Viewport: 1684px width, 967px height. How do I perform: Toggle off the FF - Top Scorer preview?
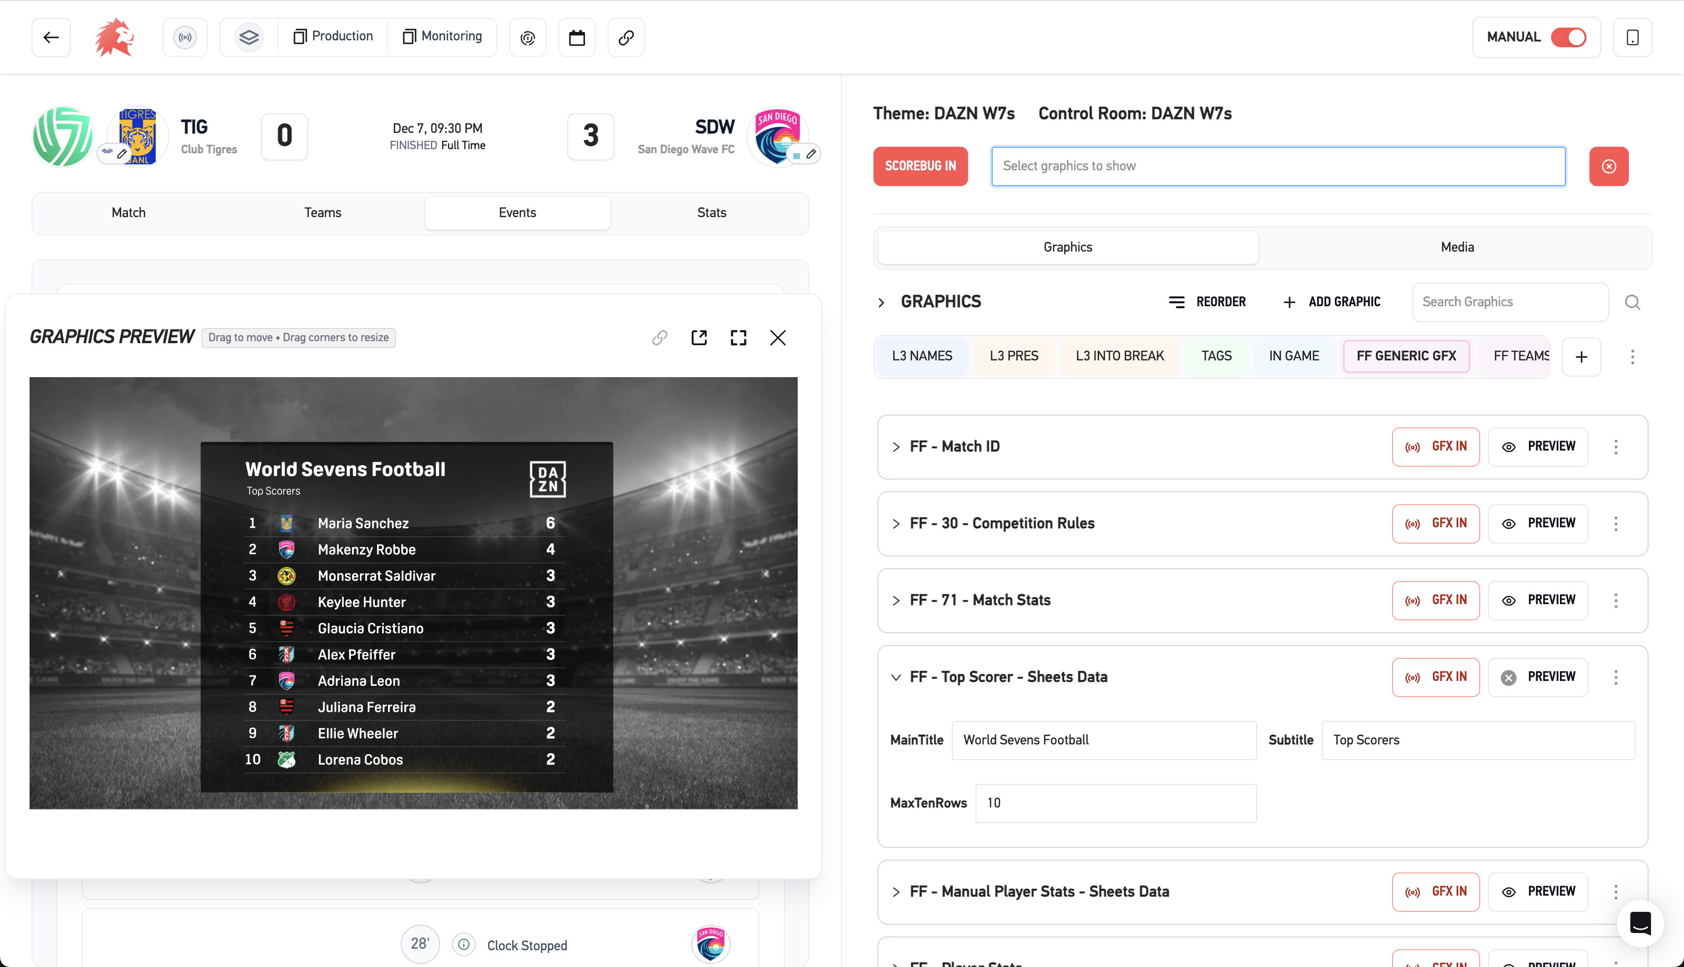(1509, 677)
